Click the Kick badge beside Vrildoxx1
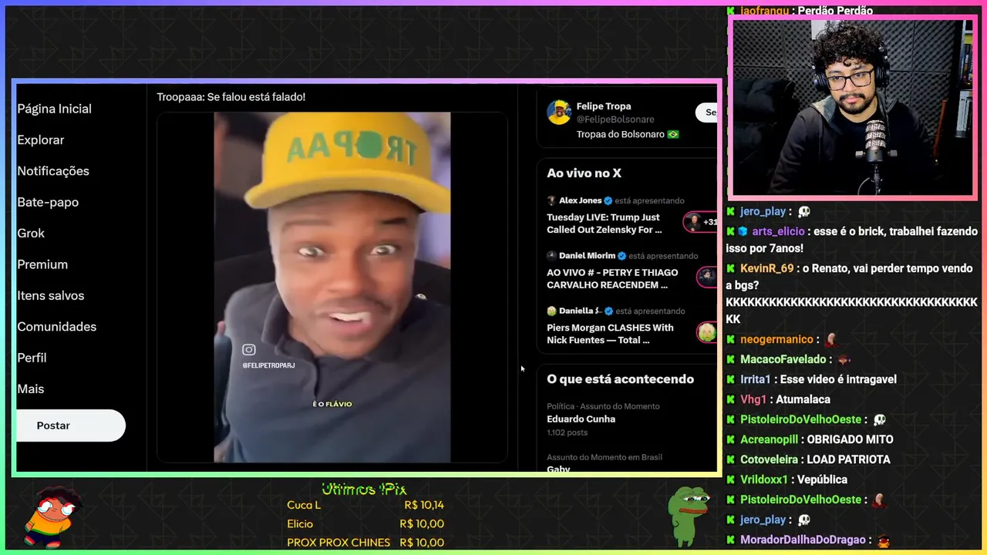 (x=731, y=479)
